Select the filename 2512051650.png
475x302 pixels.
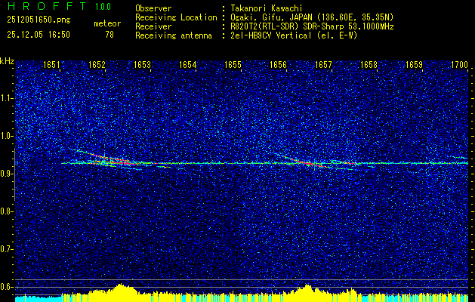[x=39, y=20]
